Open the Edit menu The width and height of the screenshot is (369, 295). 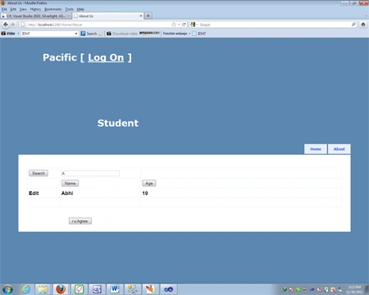point(13,9)
